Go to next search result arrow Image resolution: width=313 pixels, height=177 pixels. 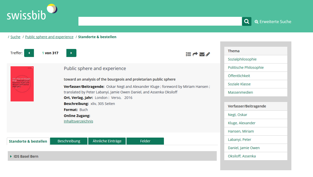[71, 53]
